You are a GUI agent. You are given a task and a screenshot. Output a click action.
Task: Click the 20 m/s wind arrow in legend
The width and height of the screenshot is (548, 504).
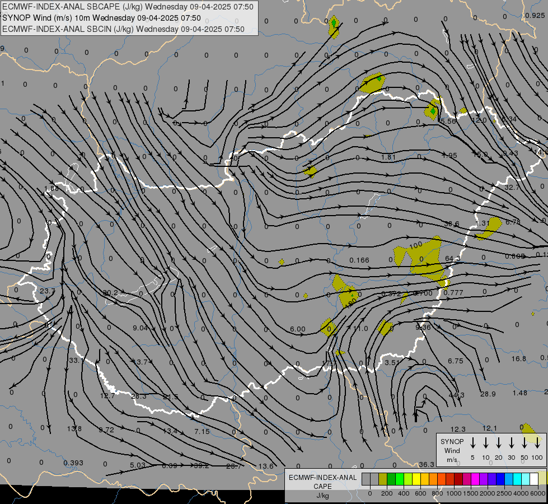pyautogui.click(x=499, y=443)
